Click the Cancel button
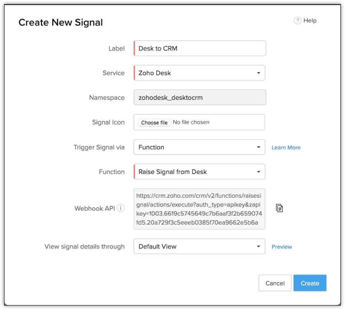Image resolution: width=345 pixels, height=310 pixels. [275, 283]
